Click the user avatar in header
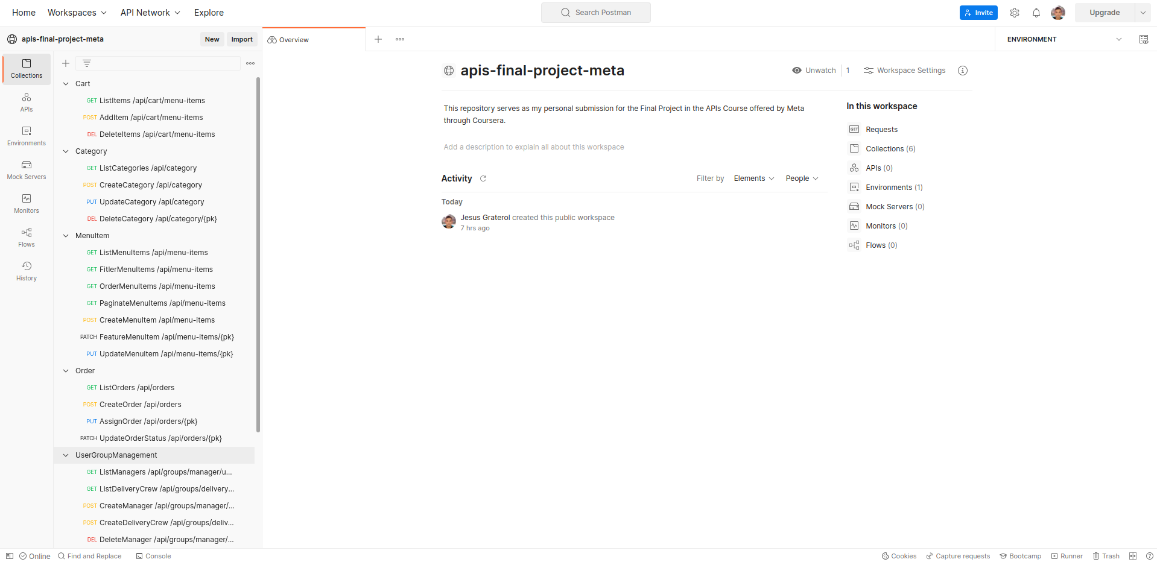 1058,13
